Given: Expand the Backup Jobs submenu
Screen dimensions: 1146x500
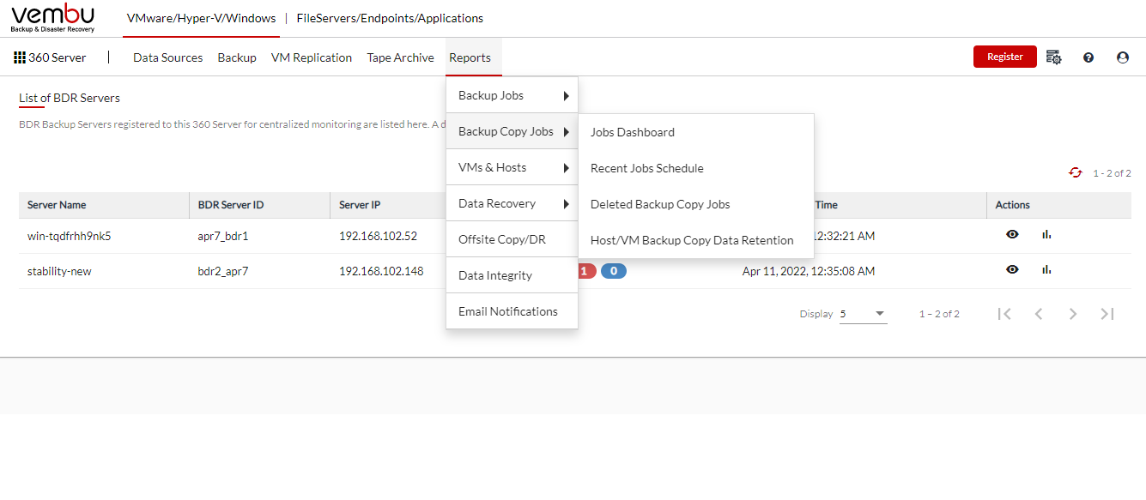Looking at the screenshot, I should pyautogui.click(x=512, y=95).
